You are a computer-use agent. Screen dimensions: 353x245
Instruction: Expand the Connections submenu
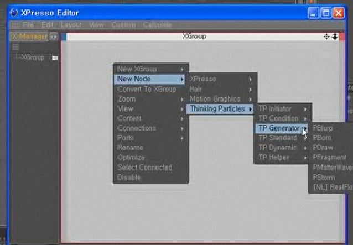coord(150,128)
